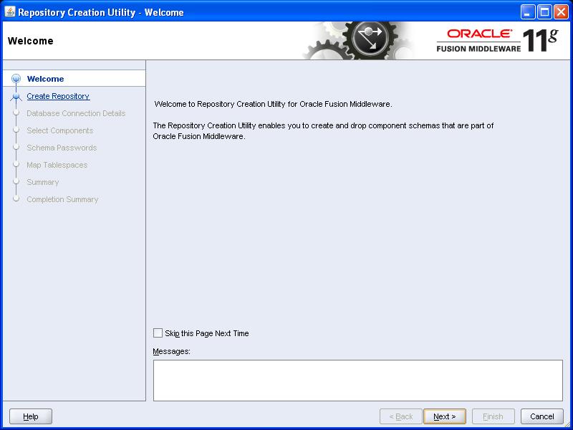Open Help for this page
This screenshot has height=430, width=573.
click(x=31, y=416)
